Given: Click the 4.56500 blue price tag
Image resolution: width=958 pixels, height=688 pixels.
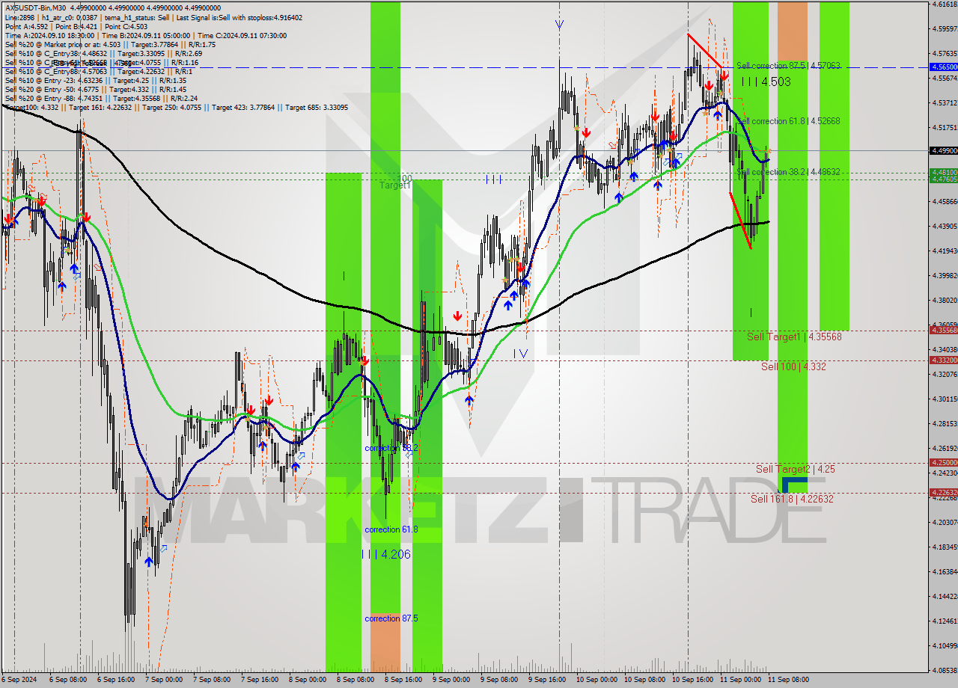Looking at the screenshot, I should [943, 67].
